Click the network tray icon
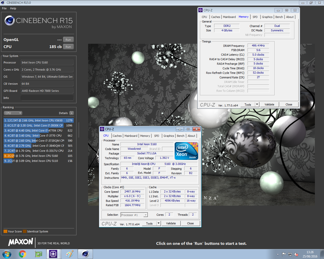 click(x=290, y=254)
